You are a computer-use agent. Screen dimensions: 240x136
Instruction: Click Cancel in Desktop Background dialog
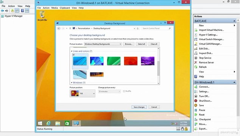(x=154, y=107)
